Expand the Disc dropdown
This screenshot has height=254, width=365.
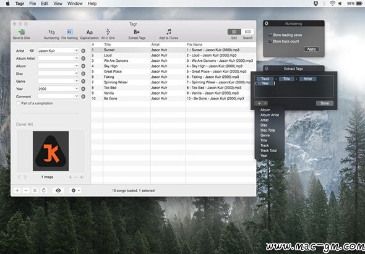pos(76,74)
